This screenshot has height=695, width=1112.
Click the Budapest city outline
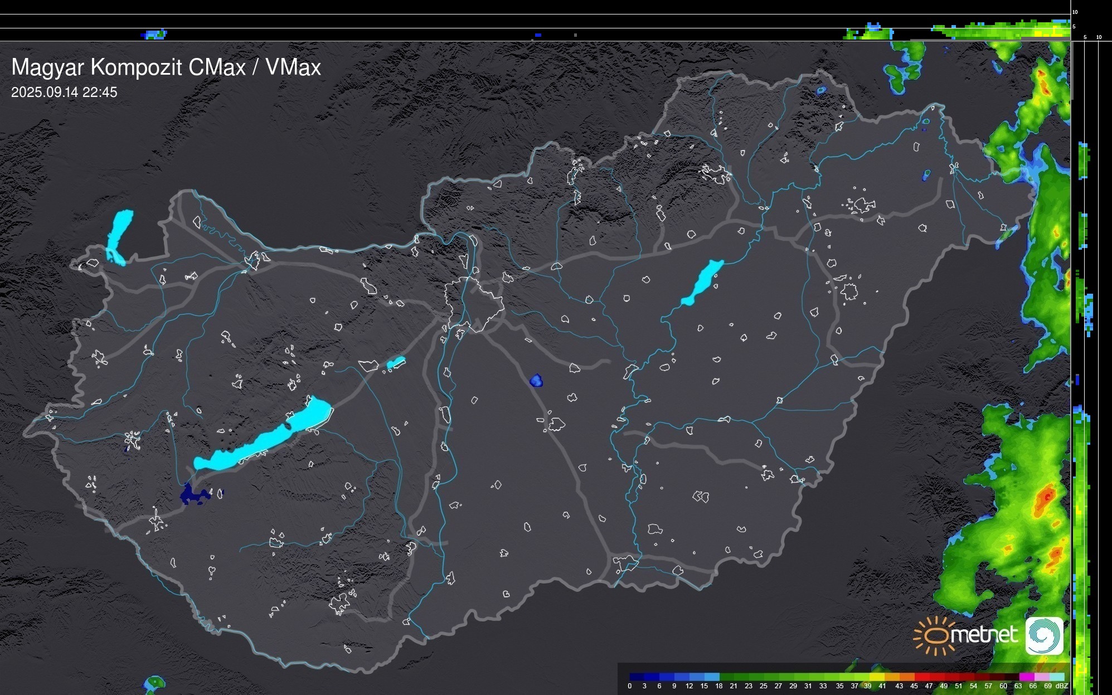[474, 304]
